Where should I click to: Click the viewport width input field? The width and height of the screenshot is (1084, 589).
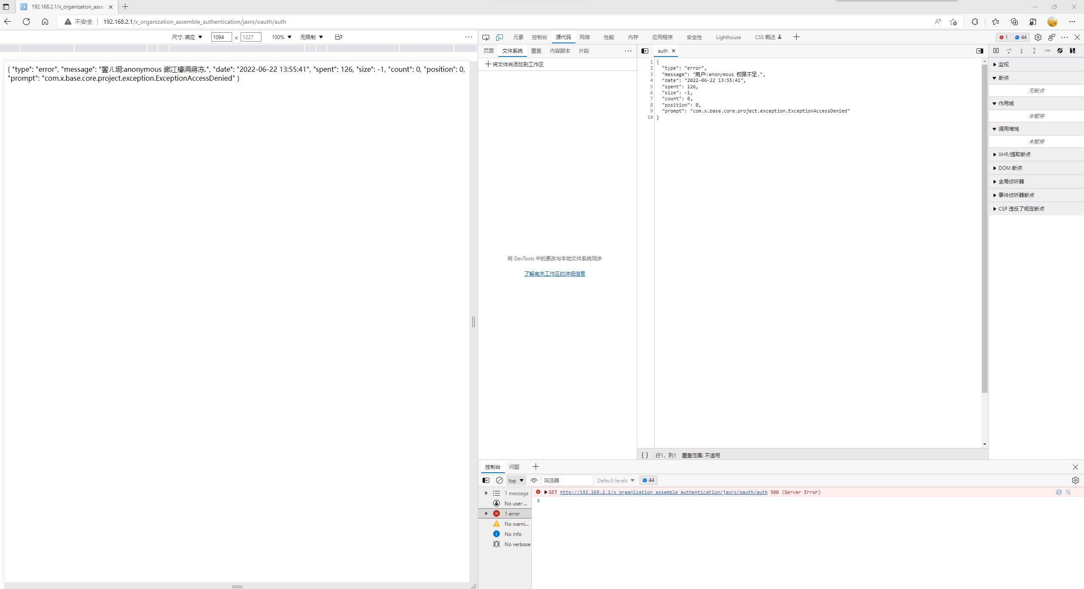[x=221, y=37]
